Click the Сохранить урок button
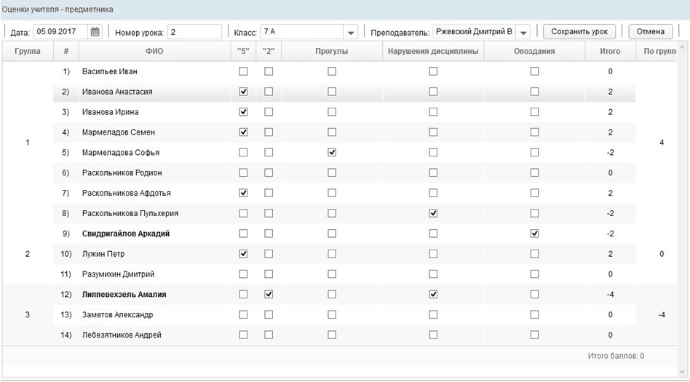The width and height of the screenshot is (690, 382). [579, 32]
